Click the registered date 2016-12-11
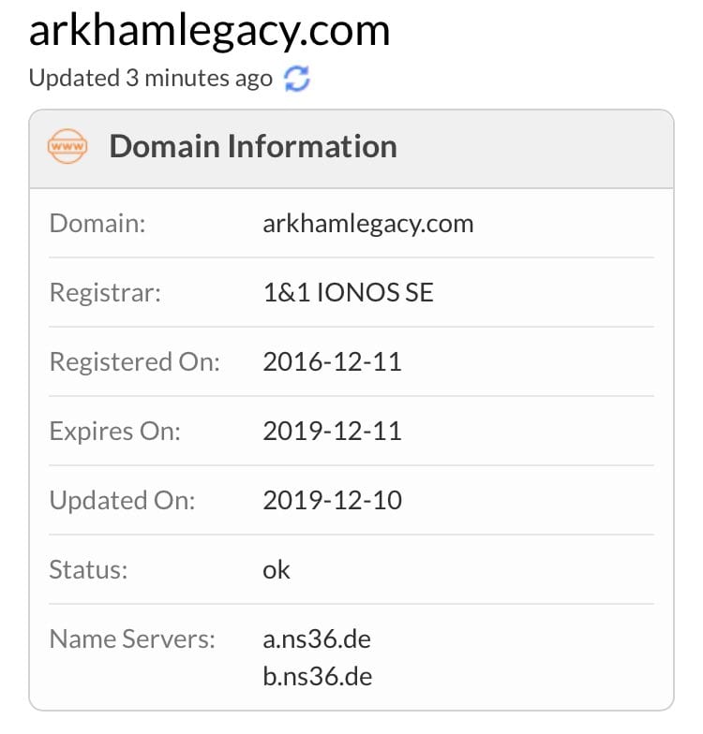This screenshot has height=734, width=703. point(333,361)
